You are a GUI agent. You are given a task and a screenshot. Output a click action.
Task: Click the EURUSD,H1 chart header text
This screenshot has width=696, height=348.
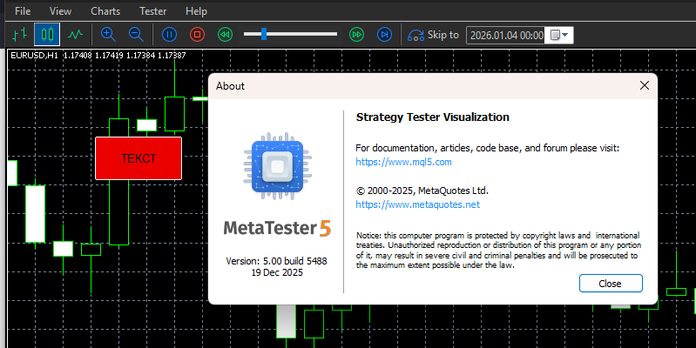(x=34, y=56)
